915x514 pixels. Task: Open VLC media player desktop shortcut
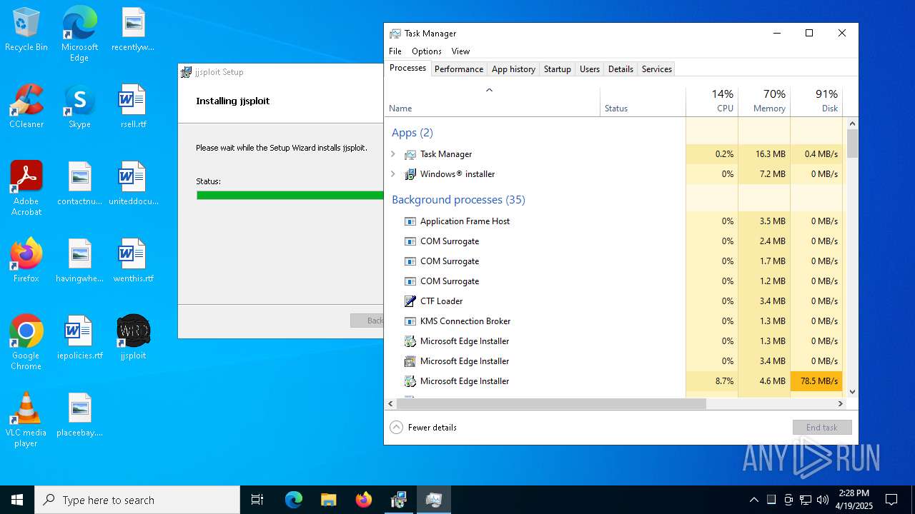[x=26, y=420]
